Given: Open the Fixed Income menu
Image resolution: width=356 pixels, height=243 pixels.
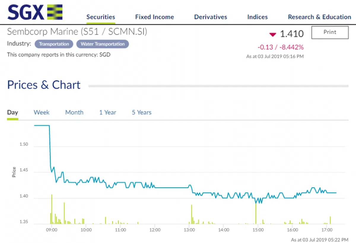Looking at the screenshot, I should tap(154, 17).
